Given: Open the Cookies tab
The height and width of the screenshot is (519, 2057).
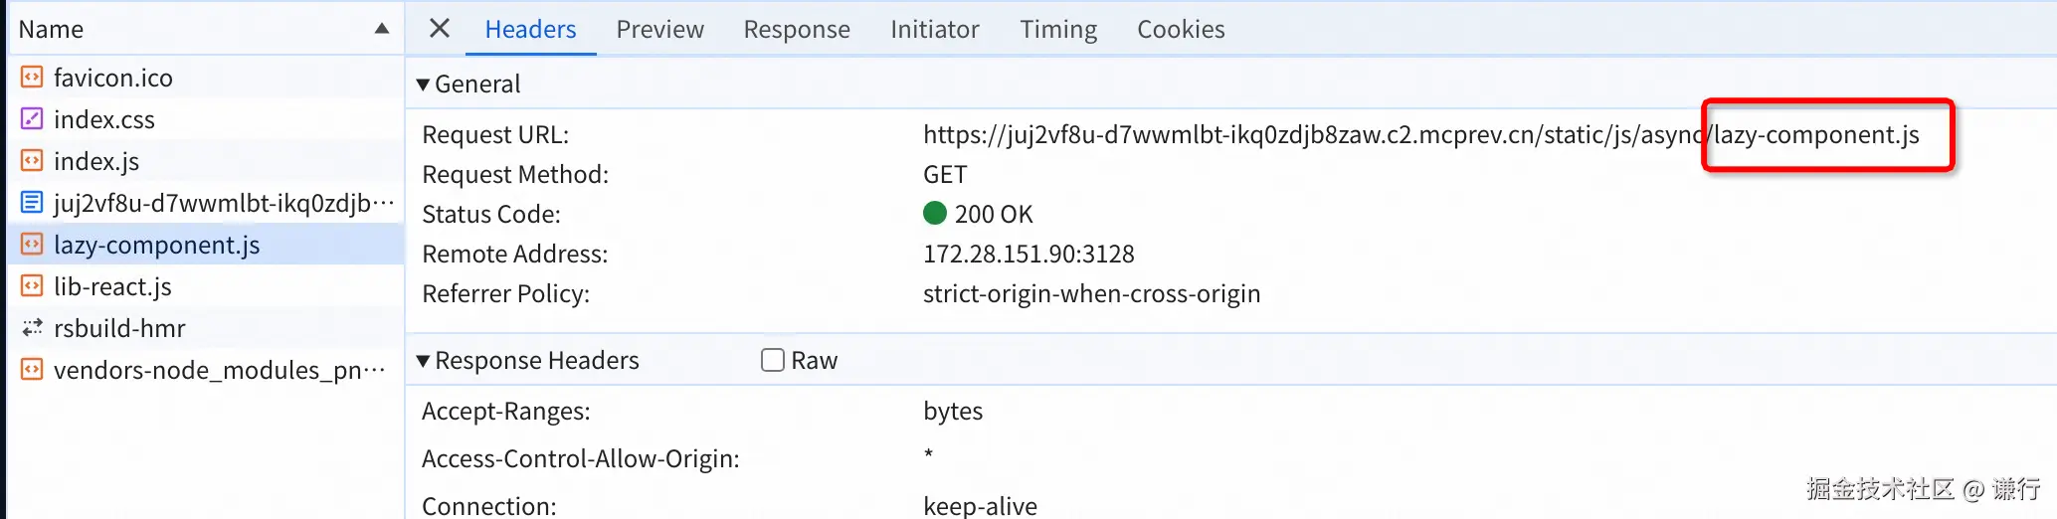Looking at the screenshot, I should click(1181, 30).
